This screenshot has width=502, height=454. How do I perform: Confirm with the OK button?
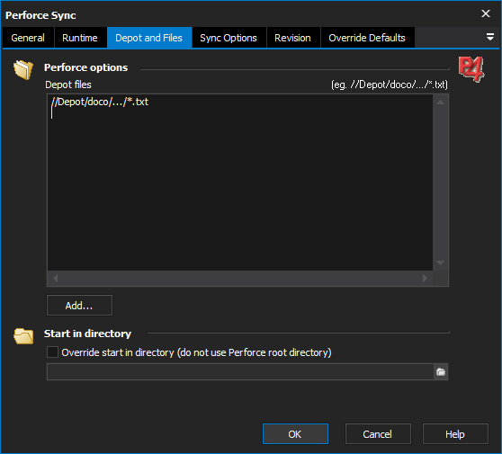click(295, 434)
